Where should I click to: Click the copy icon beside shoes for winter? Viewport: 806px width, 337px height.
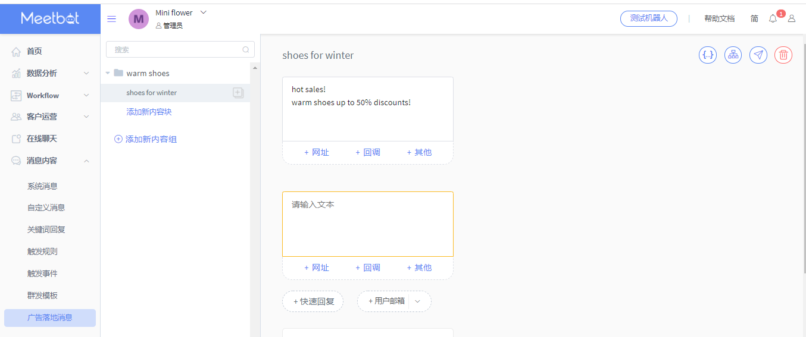[x=238, y=93]
